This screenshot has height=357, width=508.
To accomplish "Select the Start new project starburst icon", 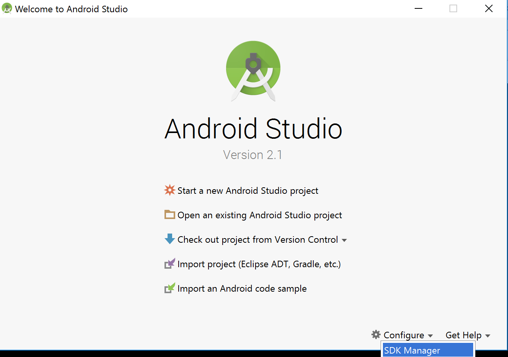I will pos(169,190).
